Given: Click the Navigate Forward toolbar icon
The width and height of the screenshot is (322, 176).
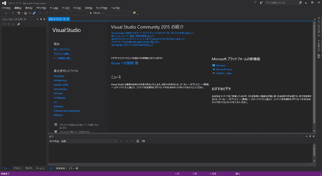Looking at the screenshot, I should click(x=13, y=13).
